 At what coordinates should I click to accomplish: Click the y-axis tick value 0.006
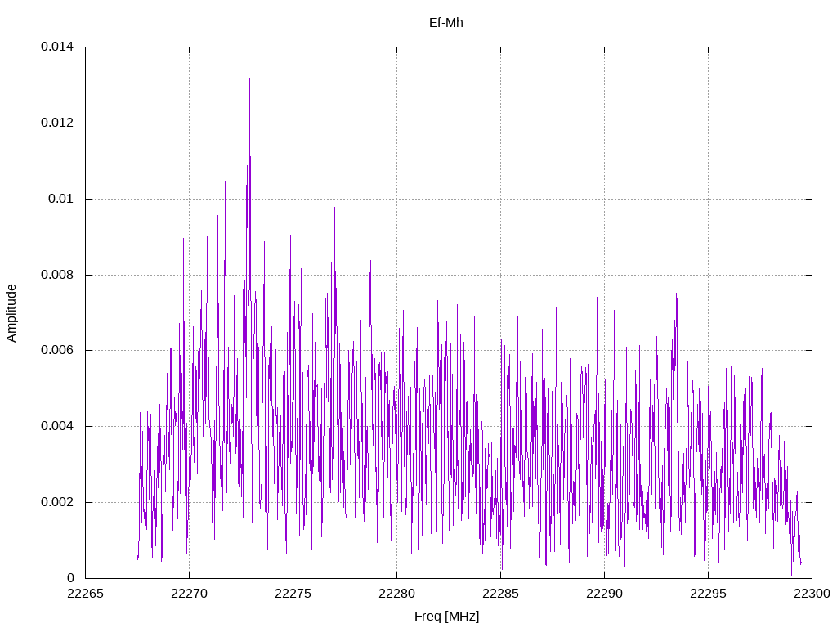coord(57,350)
